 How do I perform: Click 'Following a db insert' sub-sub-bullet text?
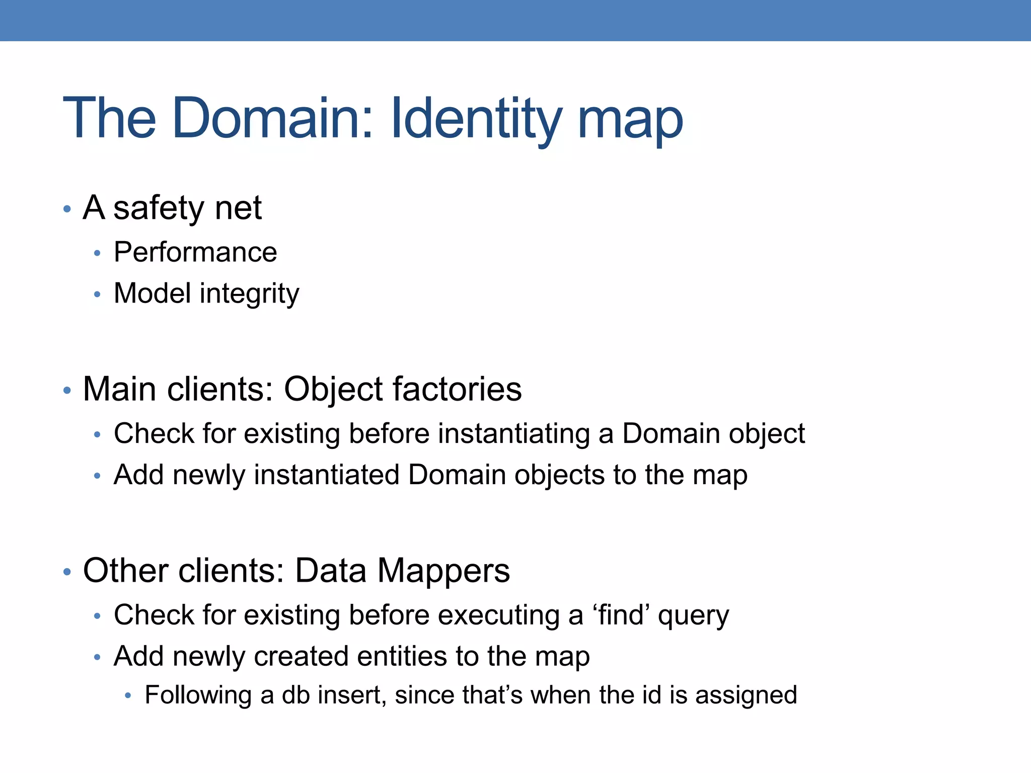[x=471, y=695]
